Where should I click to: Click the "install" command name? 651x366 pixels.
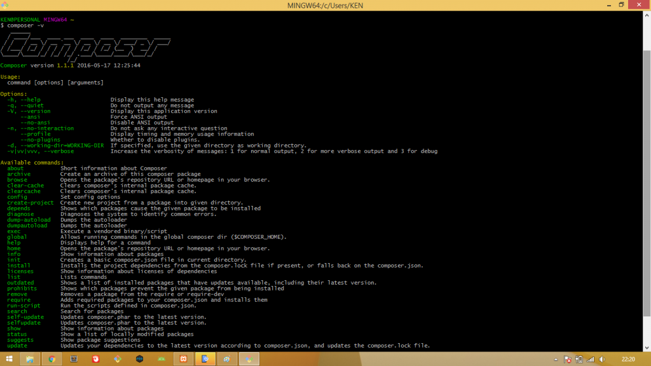point(18,266)
